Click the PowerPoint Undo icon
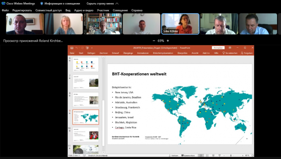281x159 pixels. pyautogui.click(x=77, y=48)
